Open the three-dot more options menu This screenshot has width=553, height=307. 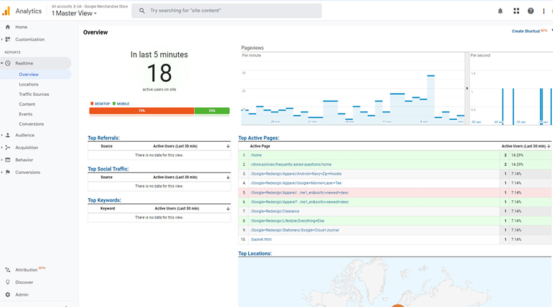tap(544, 11)
